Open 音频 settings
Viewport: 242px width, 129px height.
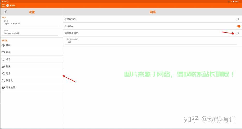pos(32,45)
